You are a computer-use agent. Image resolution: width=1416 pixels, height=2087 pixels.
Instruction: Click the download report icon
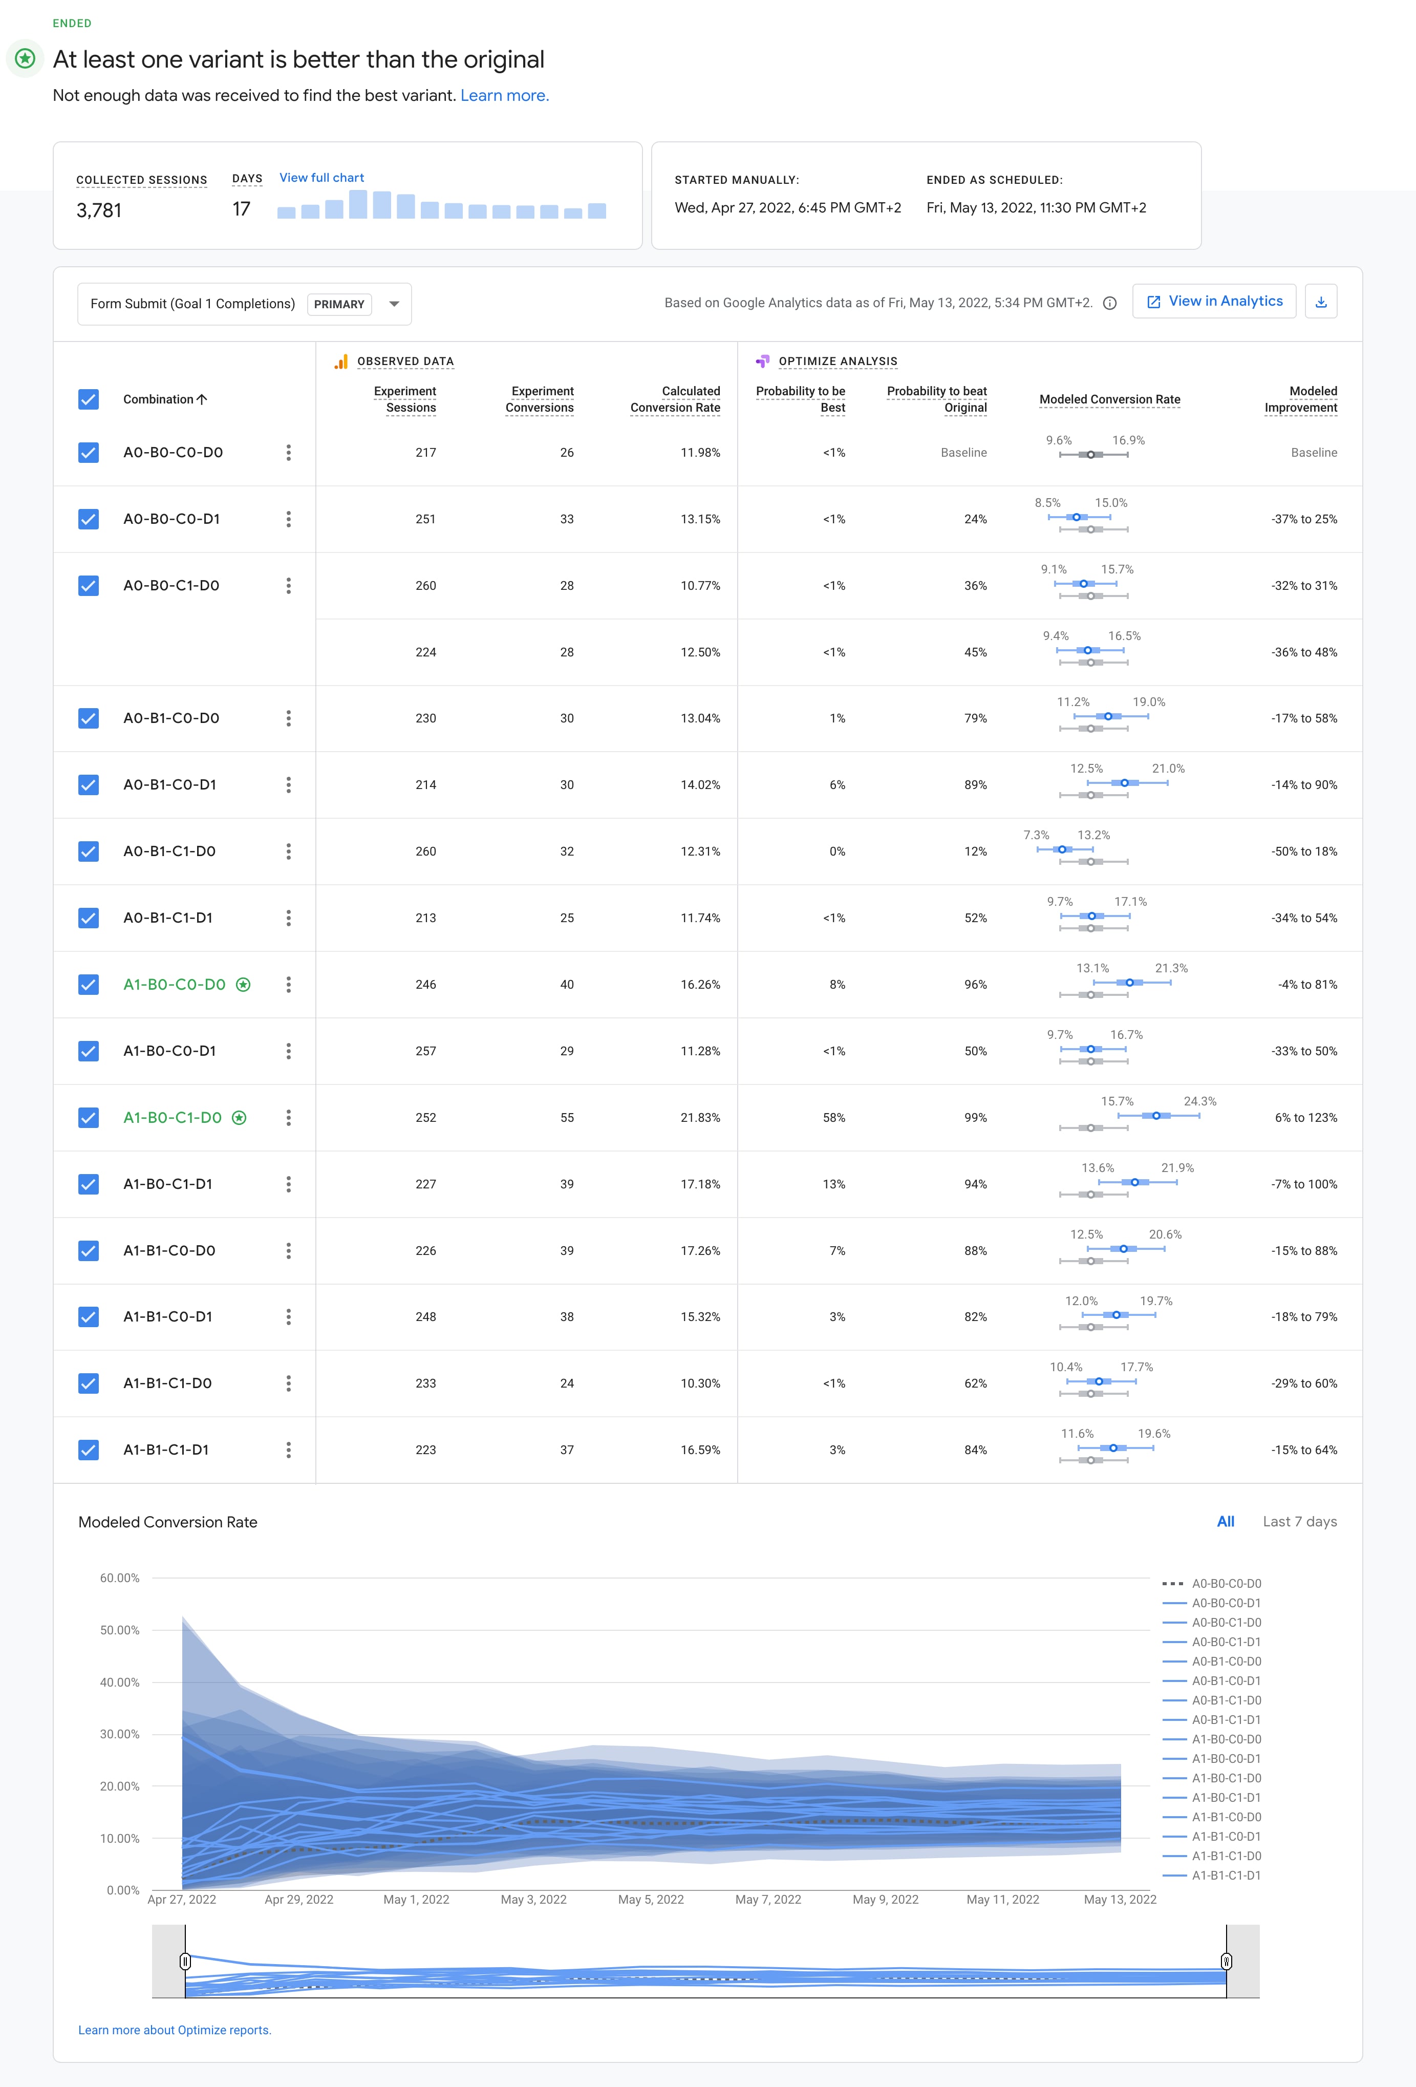point(1322,301)
